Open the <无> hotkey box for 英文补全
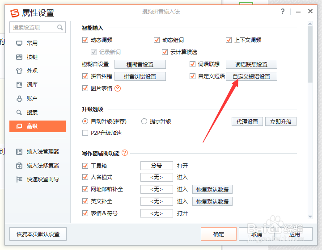322x250 pixels. 157,201
